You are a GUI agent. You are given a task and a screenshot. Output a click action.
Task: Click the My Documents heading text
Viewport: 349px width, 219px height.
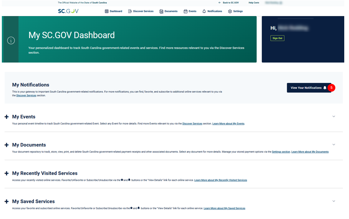pos(29,145)
